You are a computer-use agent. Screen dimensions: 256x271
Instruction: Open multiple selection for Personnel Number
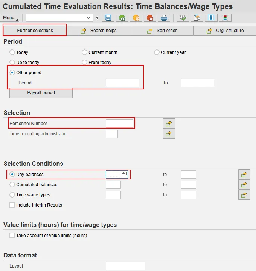coord(169,124)
